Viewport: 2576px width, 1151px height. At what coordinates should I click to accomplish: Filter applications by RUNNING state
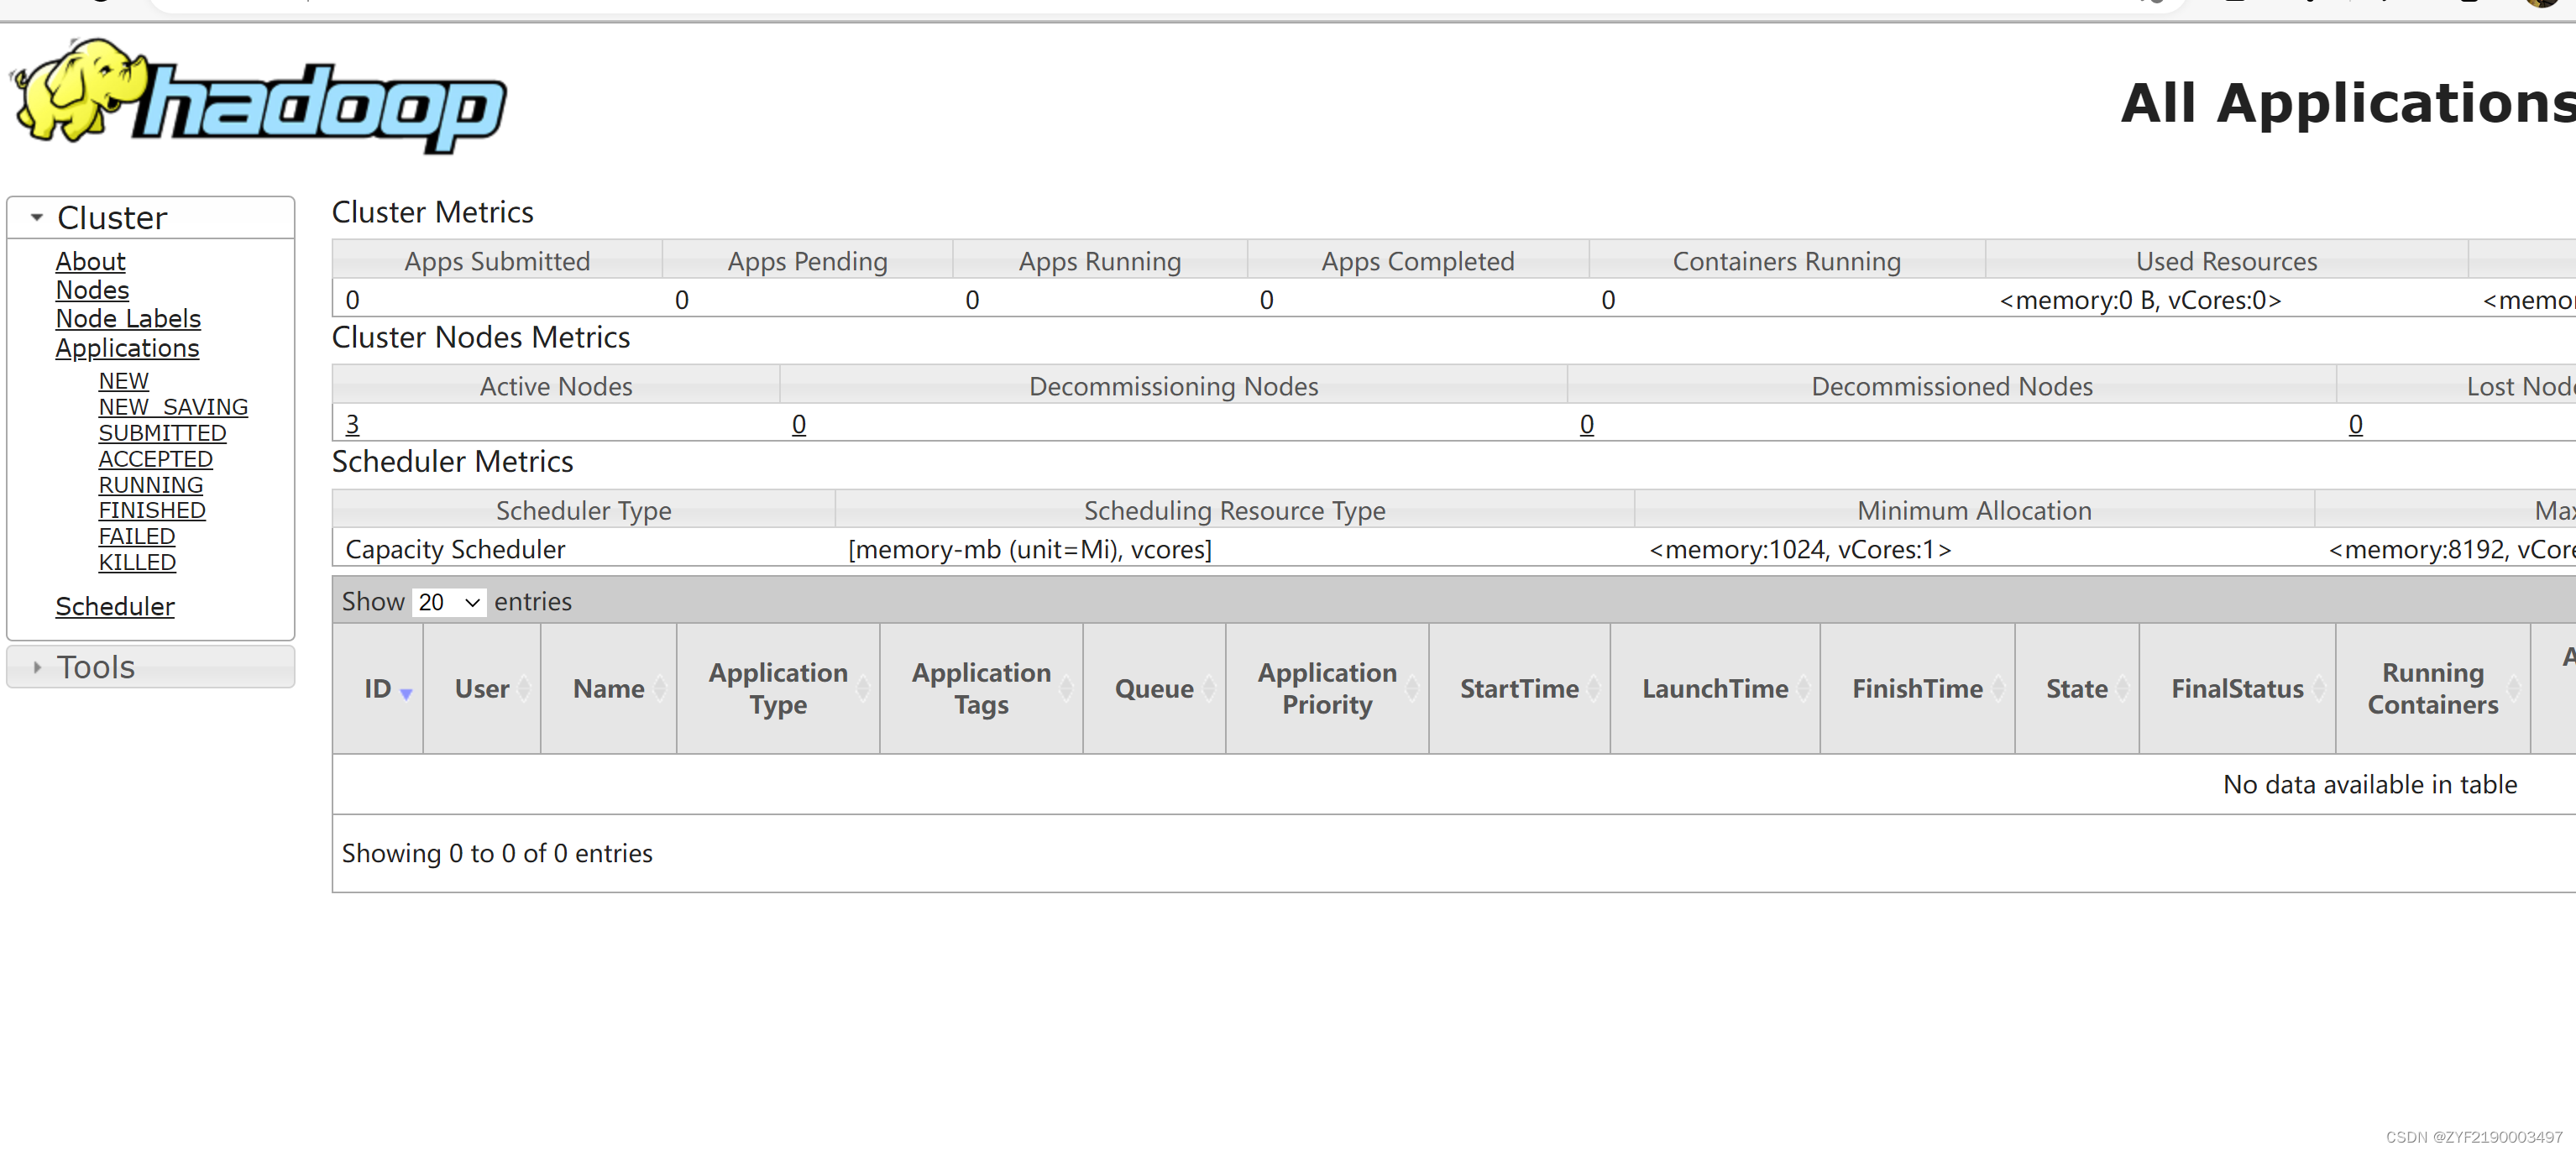tap(151, 485)
